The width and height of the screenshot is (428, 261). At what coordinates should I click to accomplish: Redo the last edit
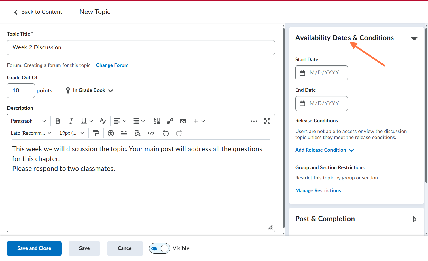(179, 133)
